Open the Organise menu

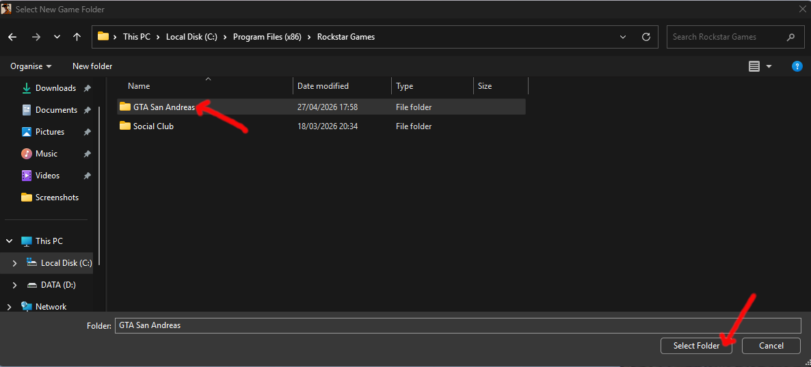click(31, 66)
